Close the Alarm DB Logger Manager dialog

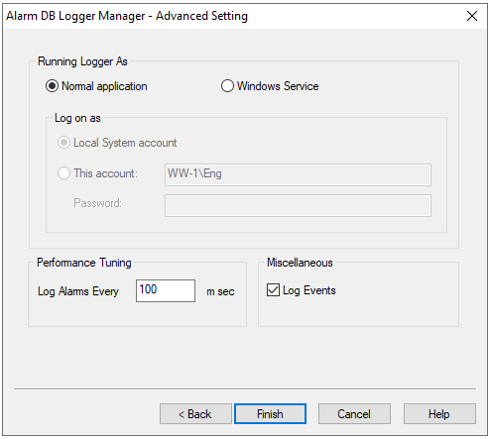[472, 16]
